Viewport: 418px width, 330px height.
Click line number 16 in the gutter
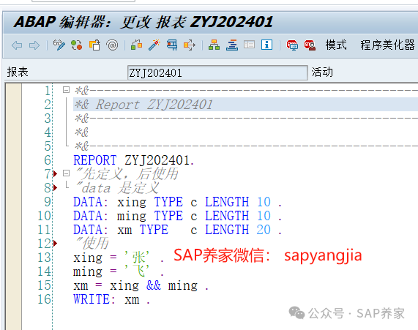click(x=44, y=299)
